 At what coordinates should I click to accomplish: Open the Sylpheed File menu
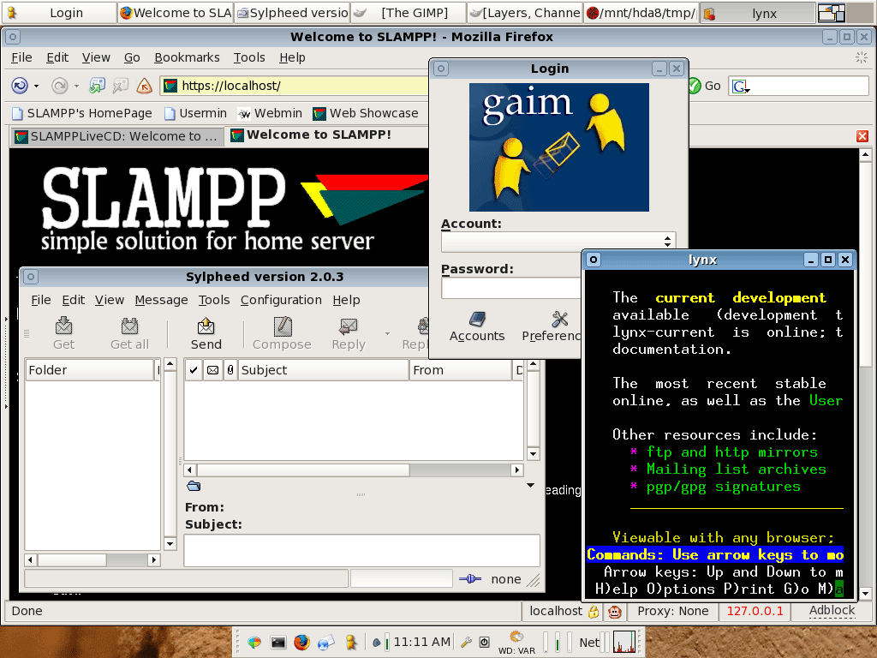tap(41, 300)
